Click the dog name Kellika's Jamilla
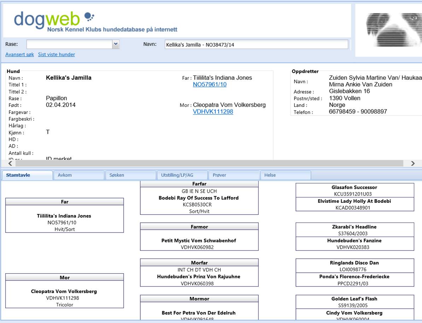422x323 pixels. (69, 78)
